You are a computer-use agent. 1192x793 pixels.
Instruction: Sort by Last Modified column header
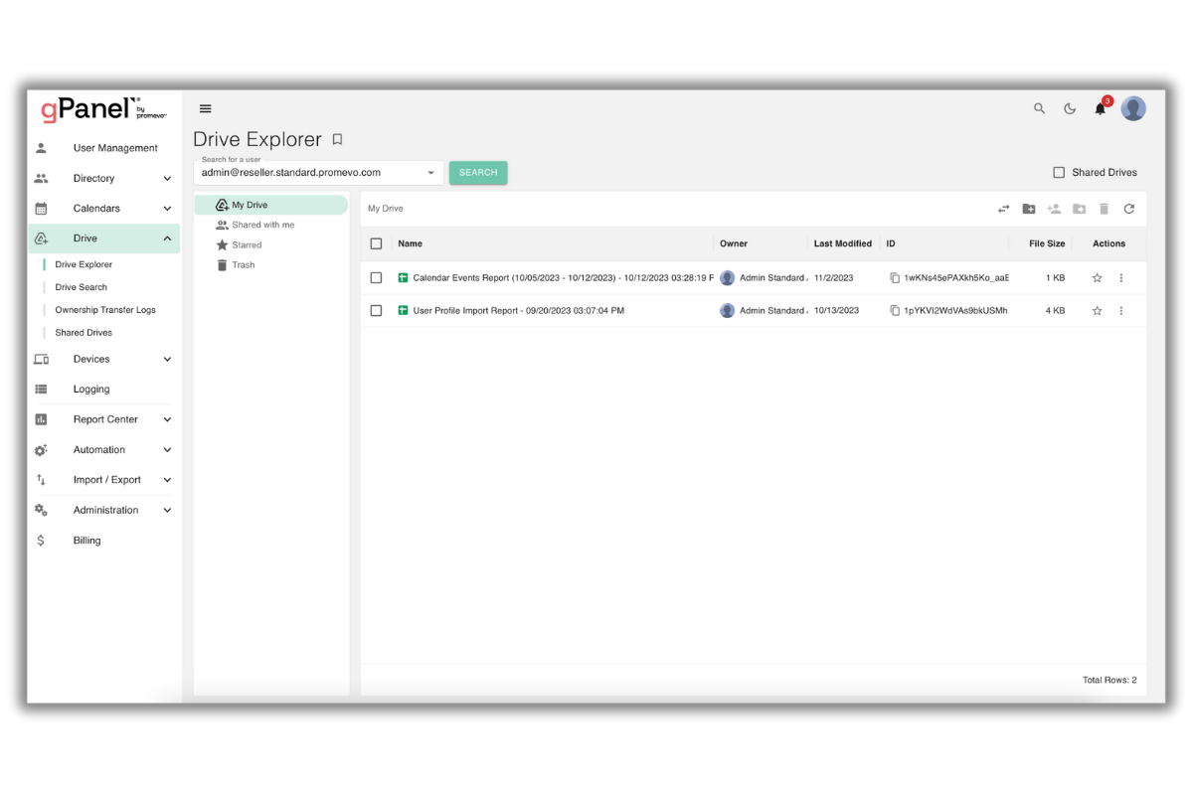click(x=842, y=243)
